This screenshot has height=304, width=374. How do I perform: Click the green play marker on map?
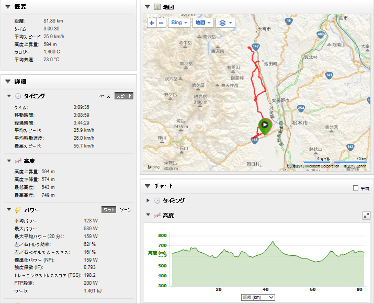click(265, 126)
